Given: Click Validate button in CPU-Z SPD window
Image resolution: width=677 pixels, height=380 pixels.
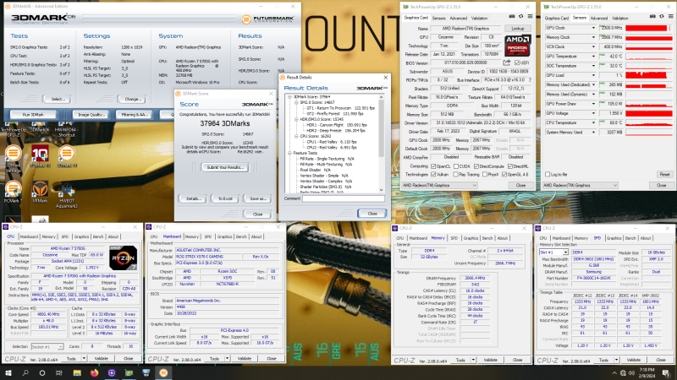Looking at the screenshot, I should [x=633, y=360].
